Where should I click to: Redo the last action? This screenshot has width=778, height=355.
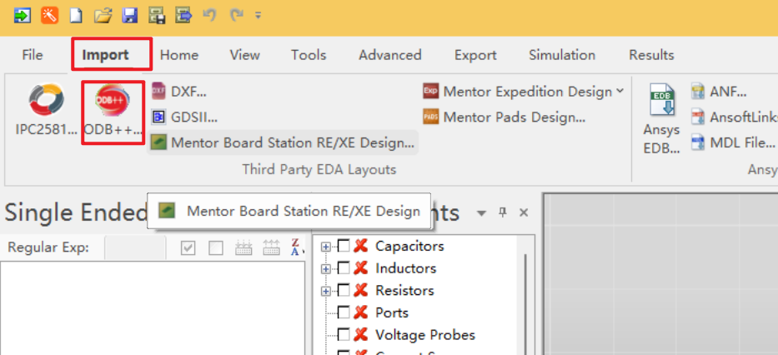pyautogui.click(x=236, y=15)
